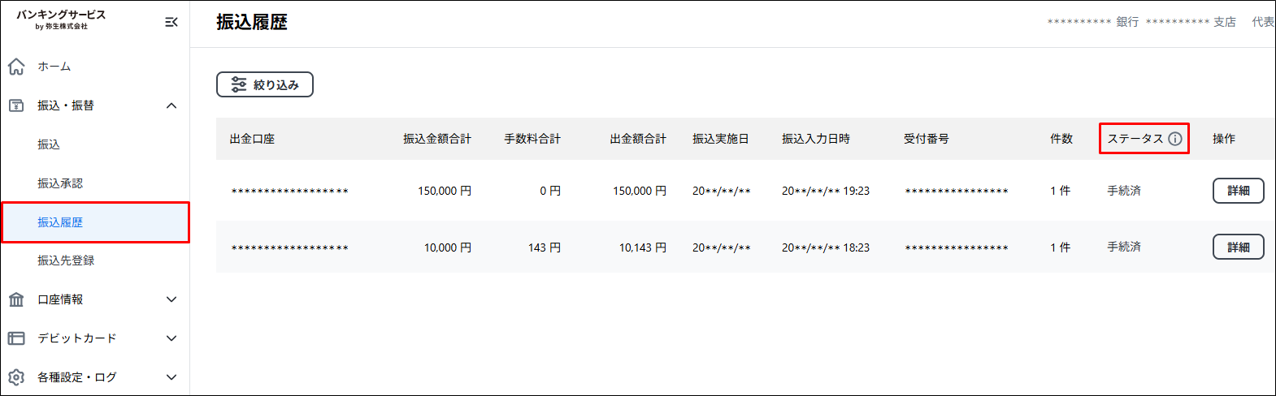
Task: Click the 振込・振替 transfer icon
Action: point(16,105)
